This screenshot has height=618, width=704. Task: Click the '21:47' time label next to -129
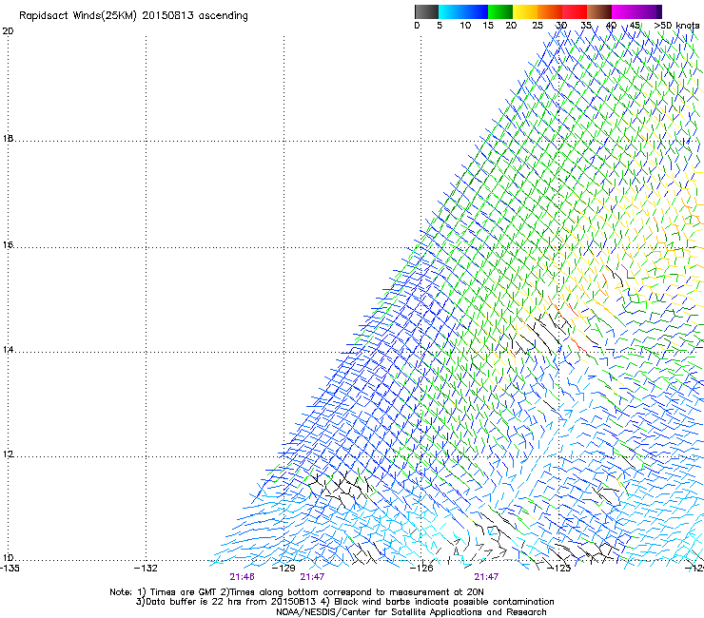coord(312,577)
